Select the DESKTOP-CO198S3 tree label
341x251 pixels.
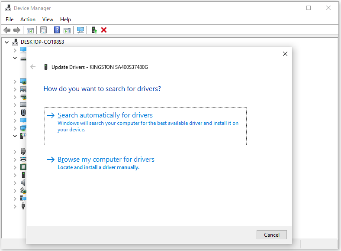42,42
